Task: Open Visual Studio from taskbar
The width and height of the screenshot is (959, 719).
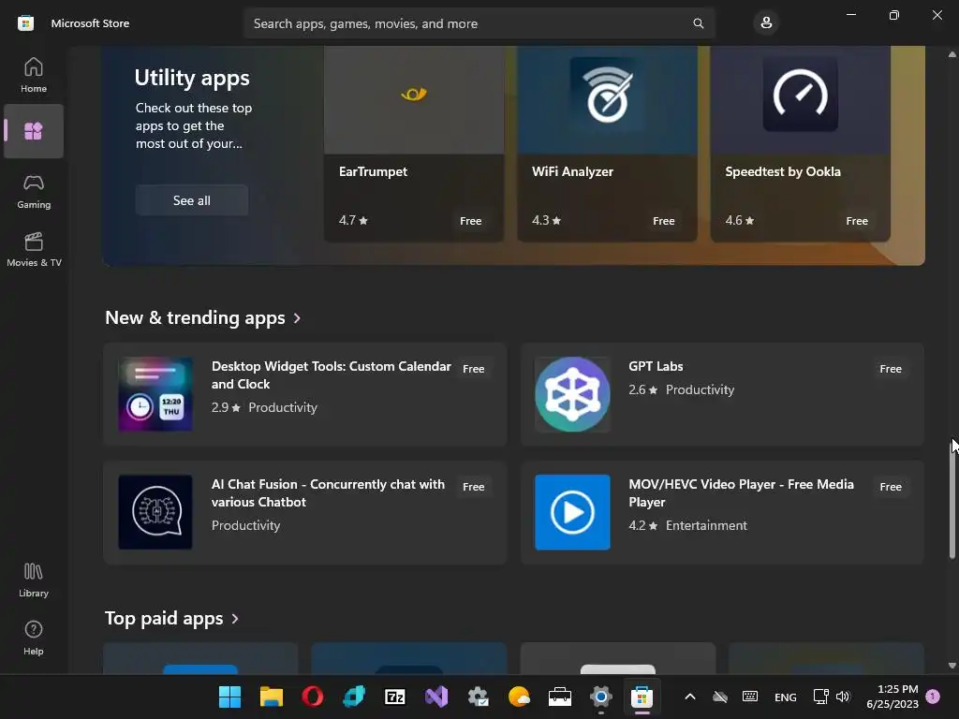Action: [x=436, y=697]
